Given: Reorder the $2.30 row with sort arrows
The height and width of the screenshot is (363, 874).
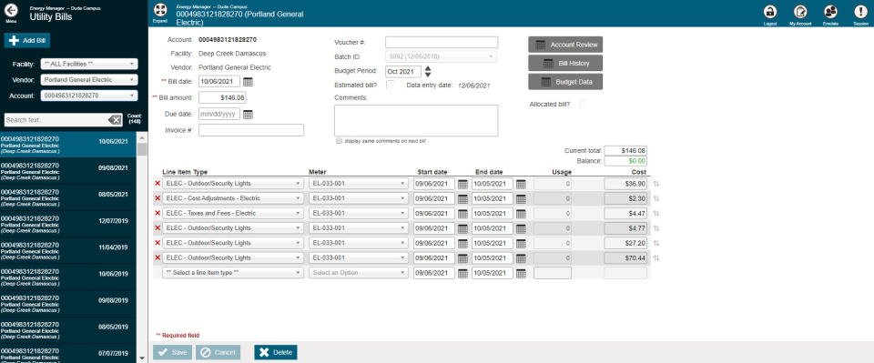Looking at the screenshot, I should [x=656, y=198].
